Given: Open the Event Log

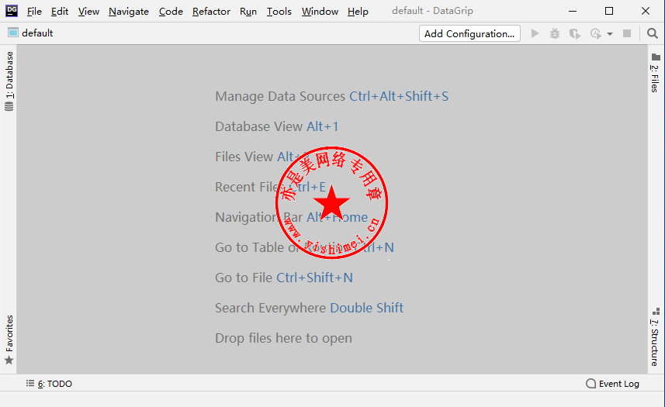Looking at the screenshot, I should (612, 384).
